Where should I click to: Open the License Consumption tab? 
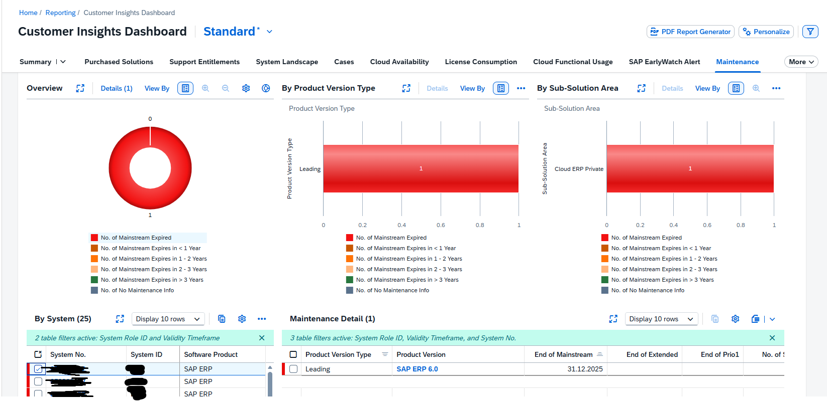click(481, 62)
